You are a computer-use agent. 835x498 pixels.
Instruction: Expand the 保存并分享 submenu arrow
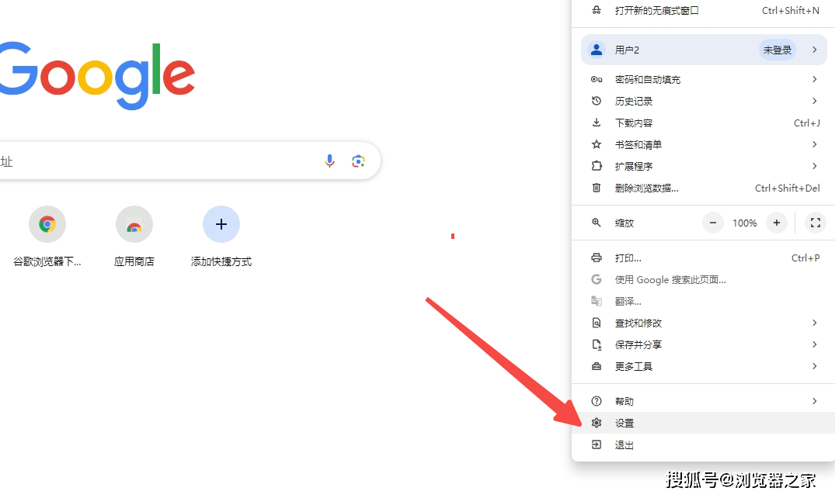click(x=814, y=344)
